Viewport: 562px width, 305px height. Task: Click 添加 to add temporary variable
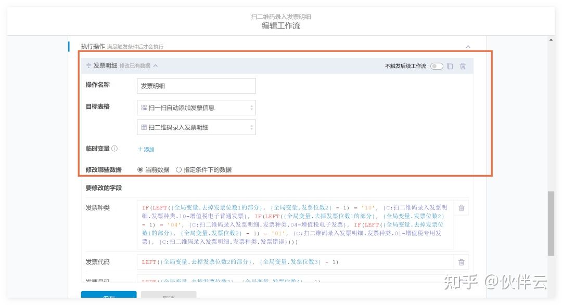pyautogui.click(x=146, y=149)
